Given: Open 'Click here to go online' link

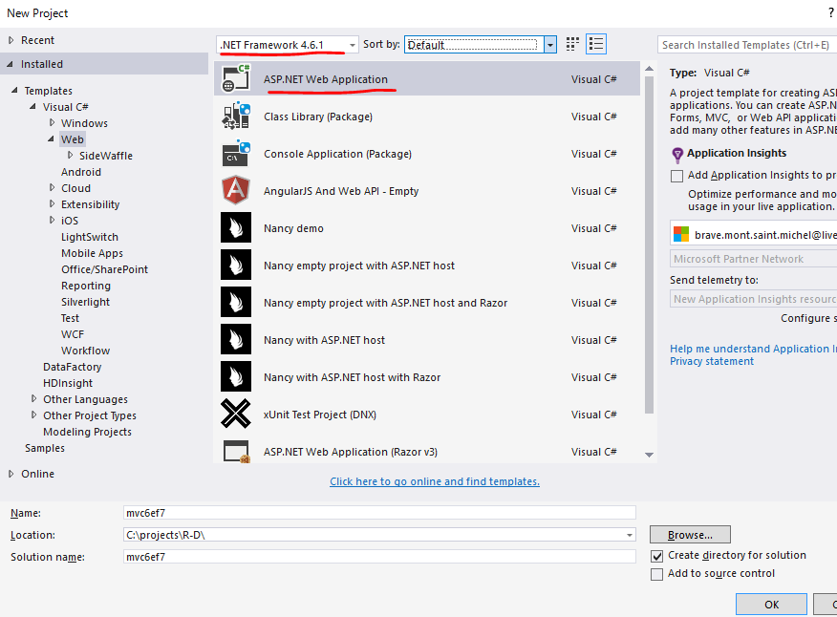Looking at the screenshot, I should tap(435, 481).
